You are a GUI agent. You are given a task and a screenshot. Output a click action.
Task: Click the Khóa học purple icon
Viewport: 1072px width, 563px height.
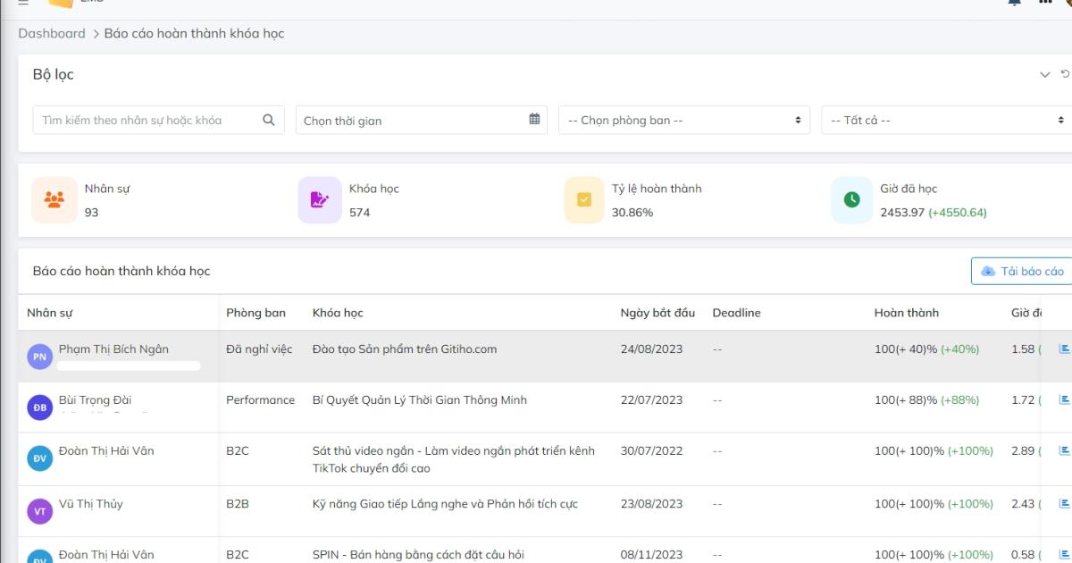point(320,200)
